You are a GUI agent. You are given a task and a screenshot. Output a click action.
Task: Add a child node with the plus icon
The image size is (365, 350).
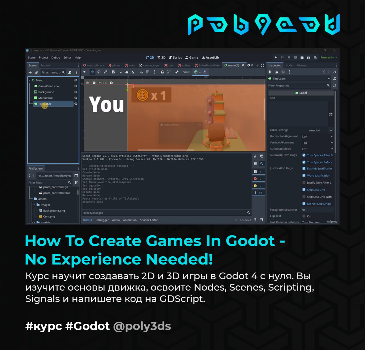pyautogui.click(x=30, y=73)
